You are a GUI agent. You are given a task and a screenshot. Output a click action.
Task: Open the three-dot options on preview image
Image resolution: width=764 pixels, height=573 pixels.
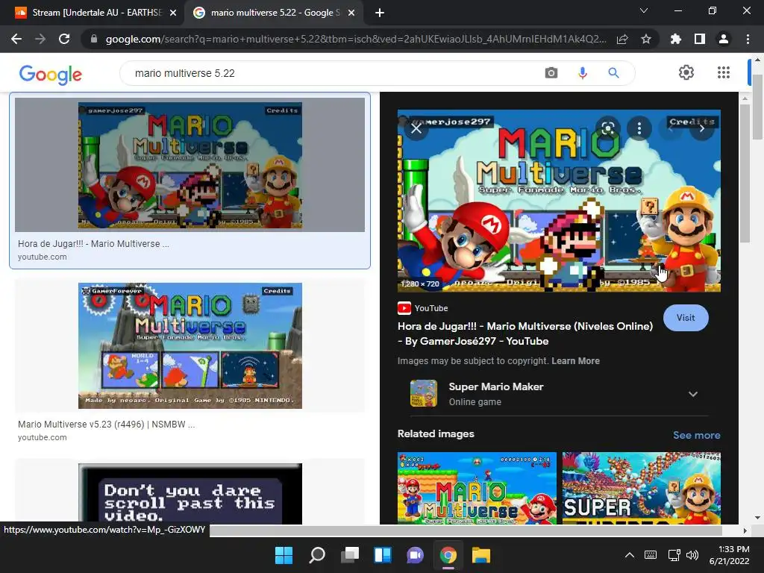[639, 128]
